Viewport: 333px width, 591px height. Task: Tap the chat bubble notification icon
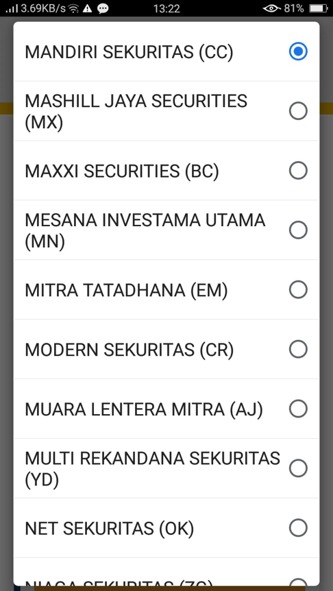(103, 8)
